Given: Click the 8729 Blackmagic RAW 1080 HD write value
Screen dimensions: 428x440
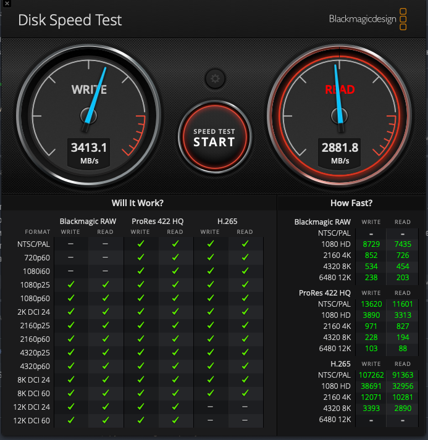Looking at the screenshot, I should pos(371,244).
